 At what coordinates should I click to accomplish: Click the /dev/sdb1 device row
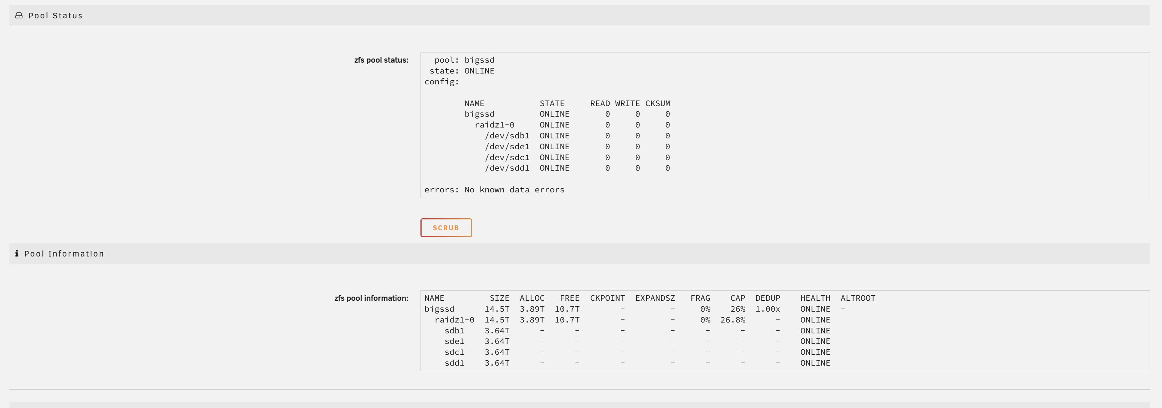point(507,136)
